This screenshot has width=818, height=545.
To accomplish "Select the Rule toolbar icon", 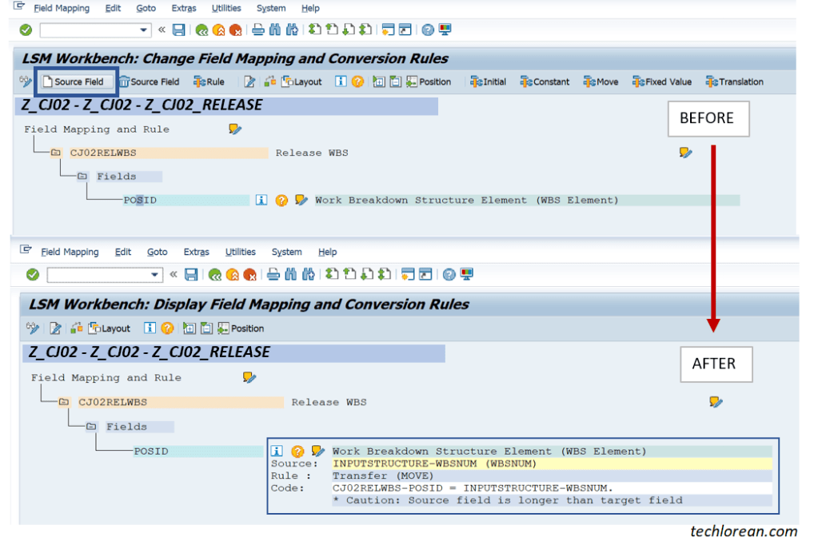I will pyautogui.click(x=207, y=81).
